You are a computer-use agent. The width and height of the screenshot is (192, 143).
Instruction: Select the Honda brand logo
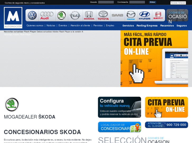[x=89, y=15]
